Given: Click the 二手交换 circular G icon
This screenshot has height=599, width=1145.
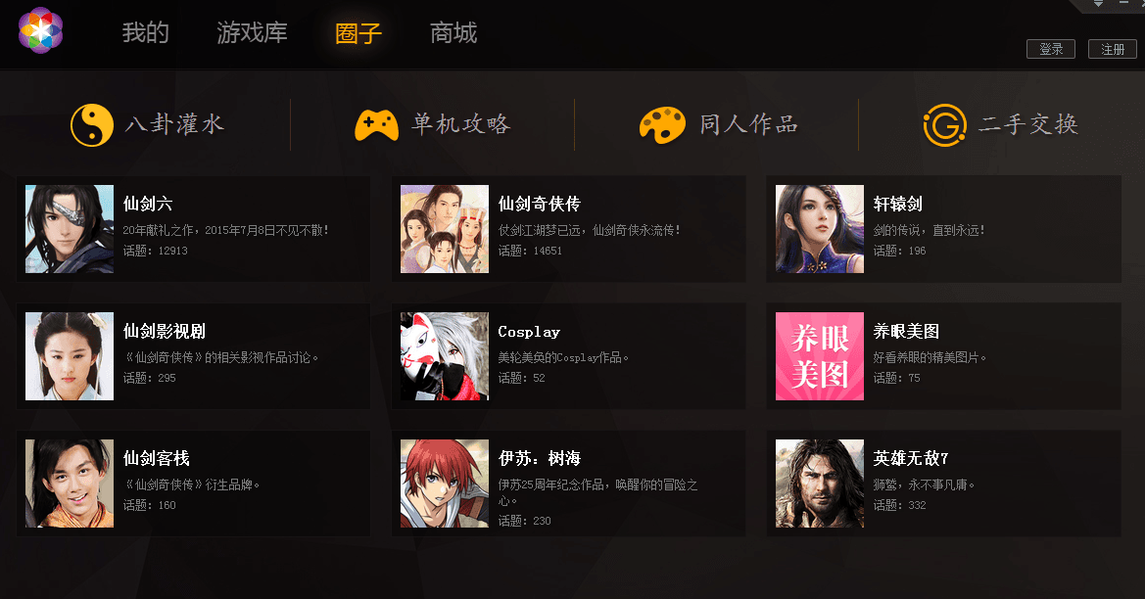Looking at the screenshot, I should (x=945, y=125).
